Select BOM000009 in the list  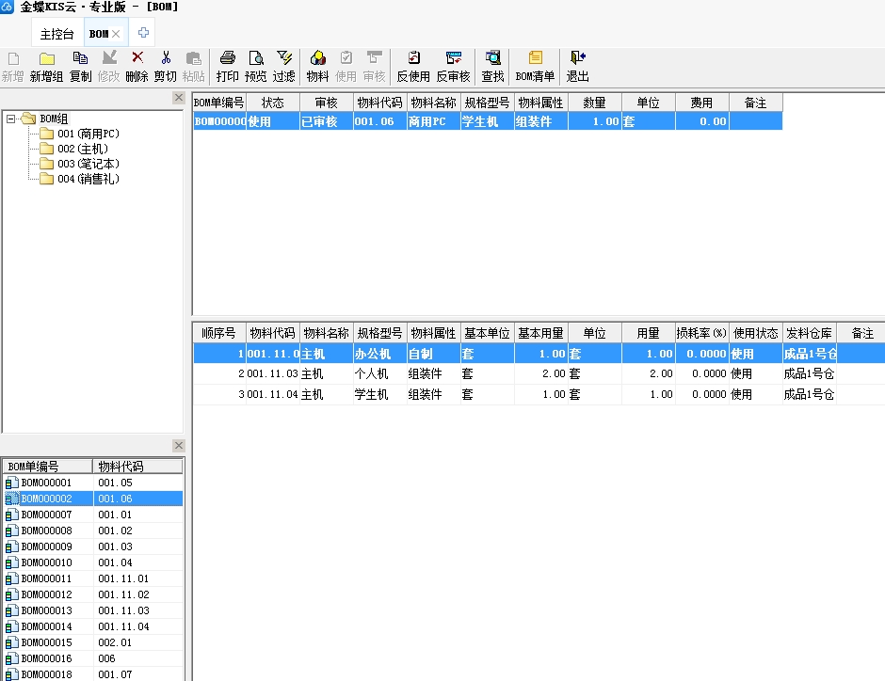(x=93, y=546)
